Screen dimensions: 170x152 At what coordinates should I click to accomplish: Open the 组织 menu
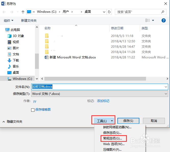click(8, 20)
